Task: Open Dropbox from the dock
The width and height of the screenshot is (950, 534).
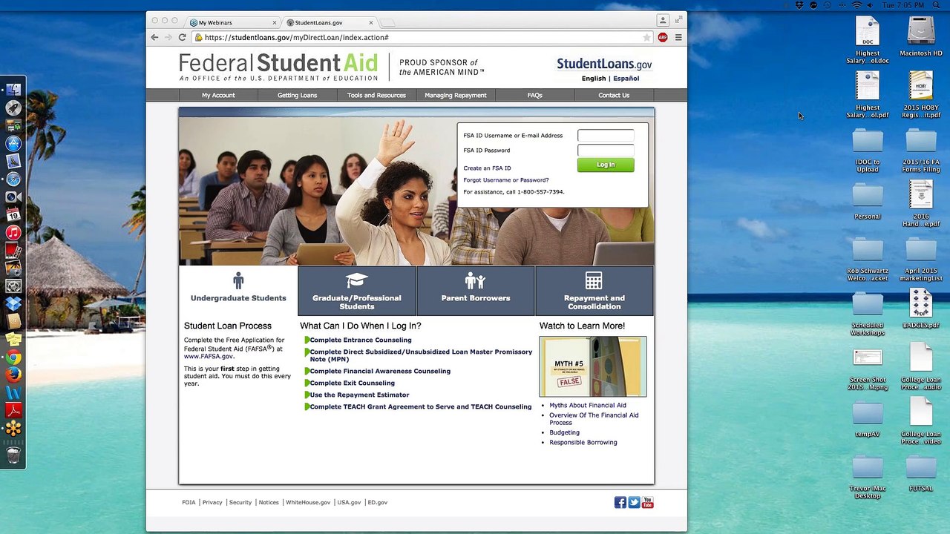Action: click(x=13, y=303)
